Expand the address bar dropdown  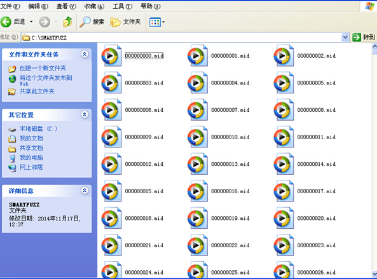coord(345,37)
